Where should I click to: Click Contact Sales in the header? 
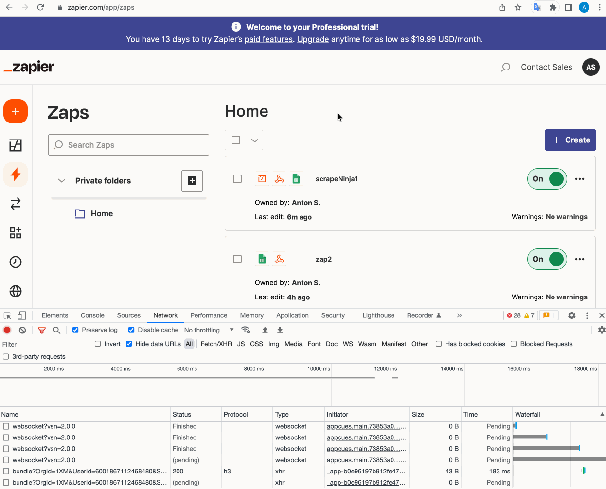pos(547,67)
